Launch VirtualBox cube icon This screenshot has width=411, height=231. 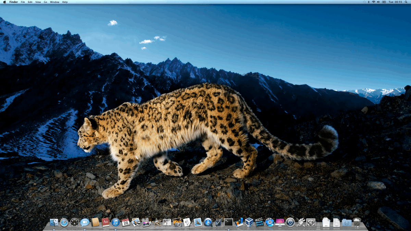pos(249,222)
